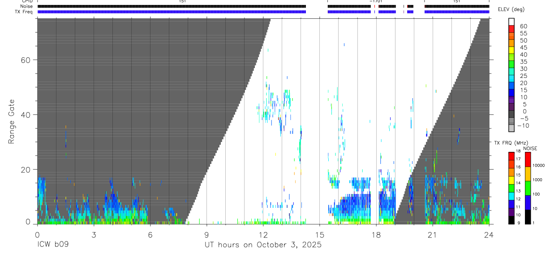550x254 pixels.
Task: Click the x-axis tick label "18" under the plot
Action: pos(376,234)
